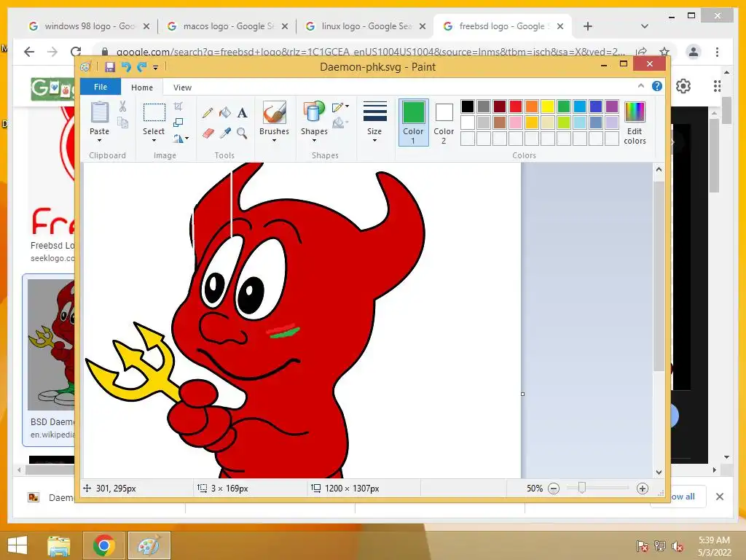Switch to macos logo Chrome tab

[228, 26]
